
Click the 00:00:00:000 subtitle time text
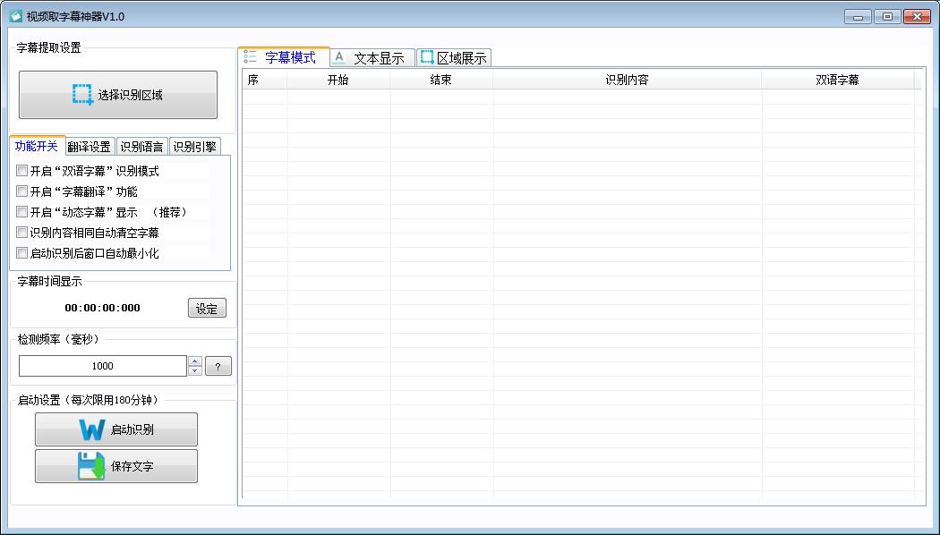coord(103,308)
